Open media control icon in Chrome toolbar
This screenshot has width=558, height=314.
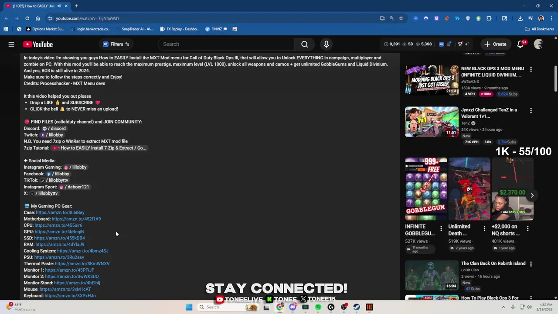531,18
